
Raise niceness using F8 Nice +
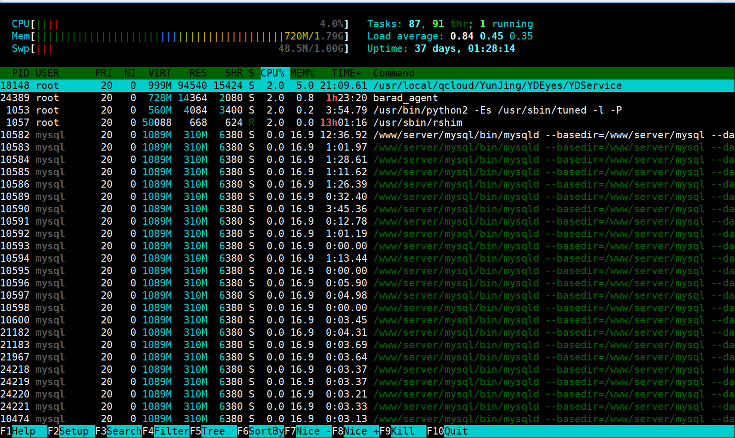(x=355, y=431)
